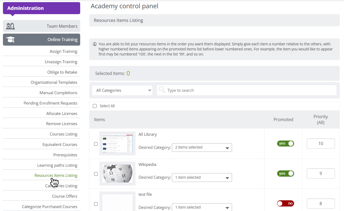Expand Desired Category dropdown for Wikipedia
The image size is (344, 211).
[202, 177]
